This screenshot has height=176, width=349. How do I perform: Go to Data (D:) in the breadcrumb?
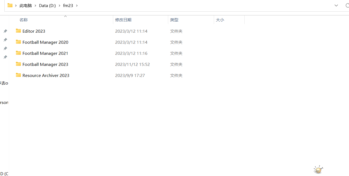[x=47, y=6]
